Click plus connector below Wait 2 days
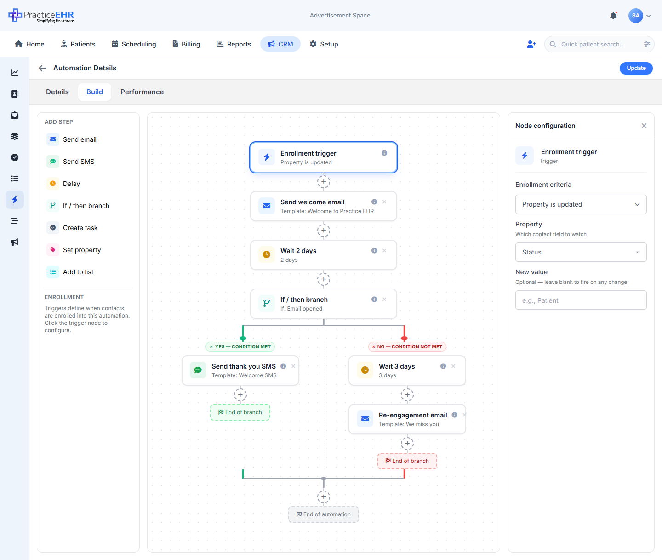662x560 pixels. coord(324,279)
